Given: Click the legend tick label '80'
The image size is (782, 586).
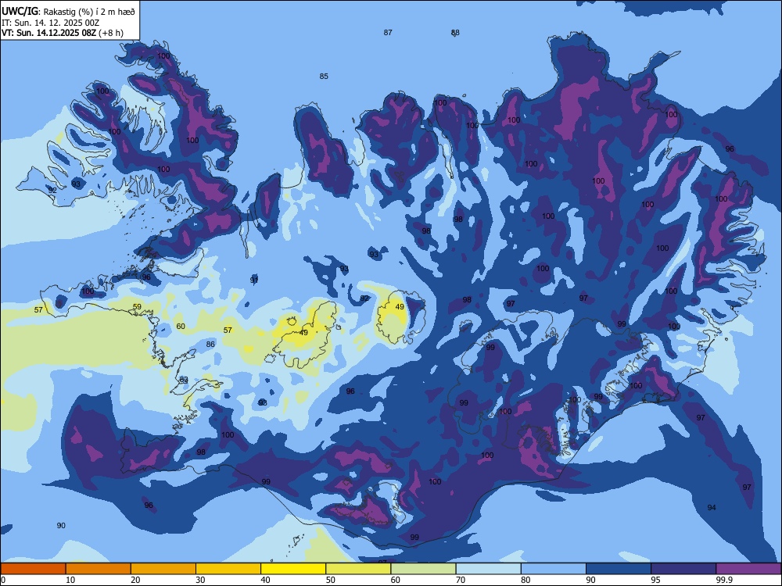Looking at the screenshot, I should (526, 580).
